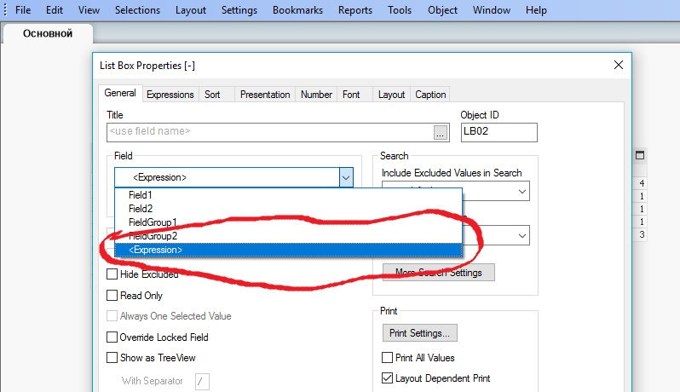Select the Основной sheet tab

pyautogui.click(x=47, y=34)
